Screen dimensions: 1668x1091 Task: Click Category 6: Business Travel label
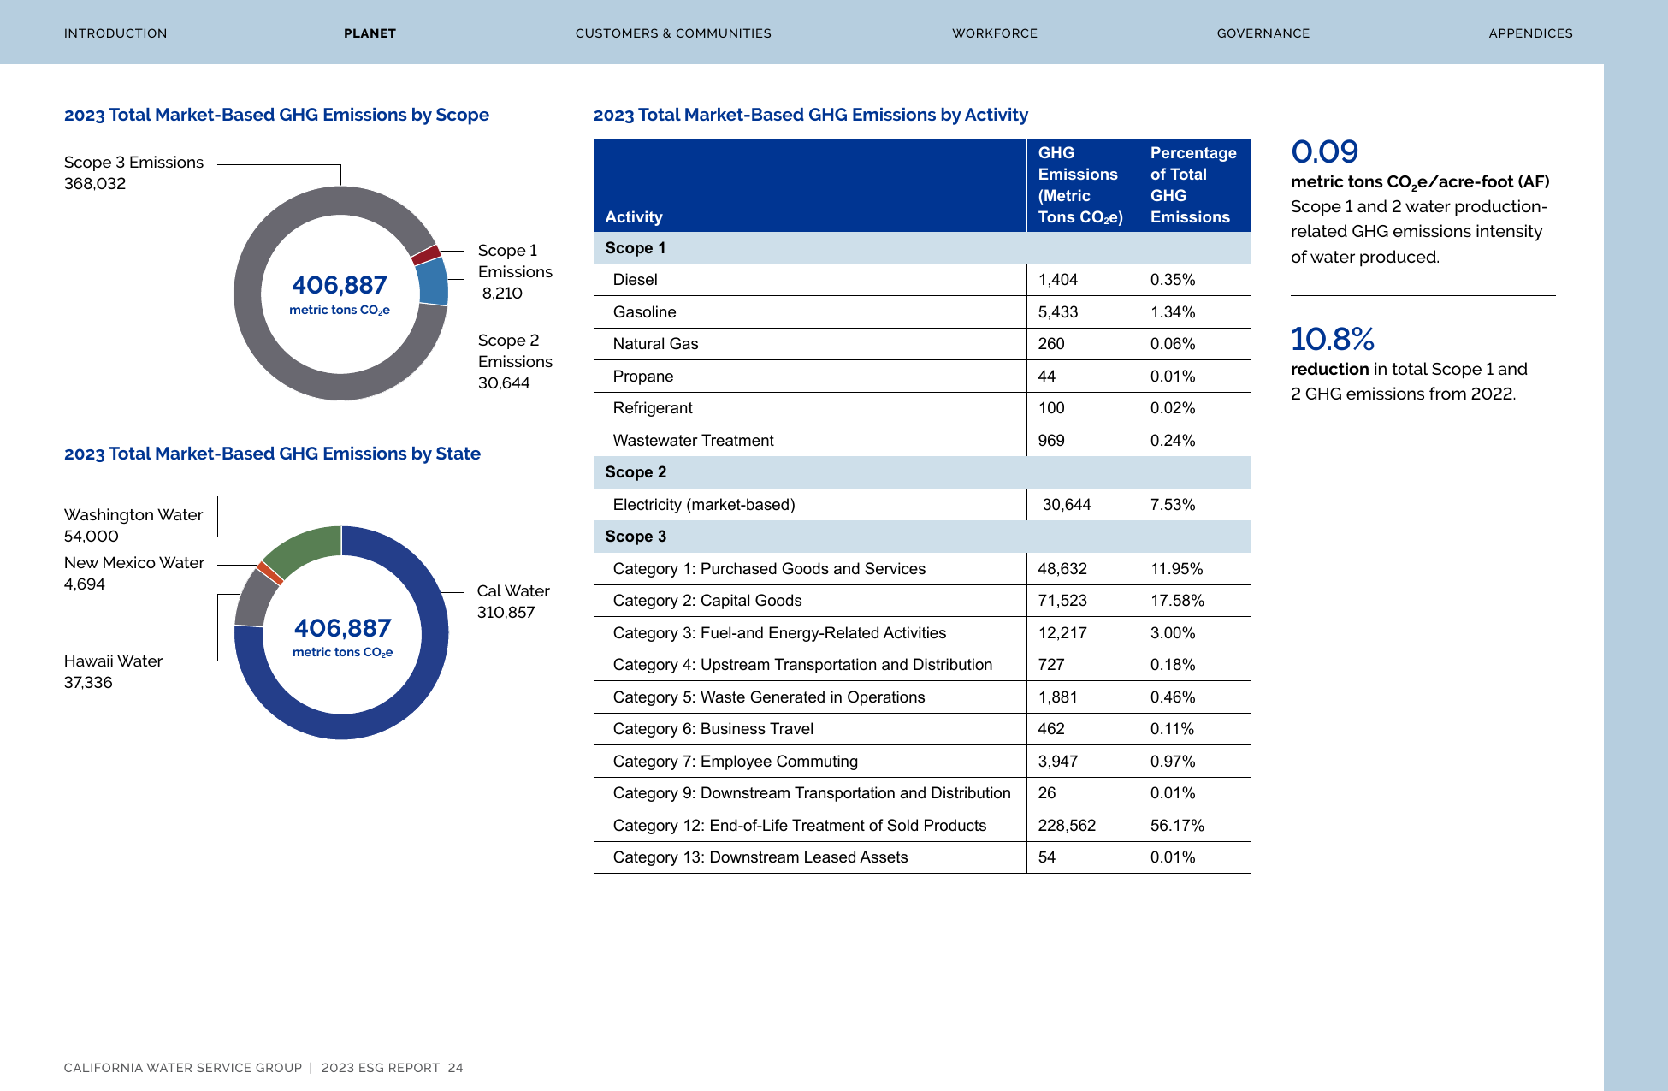click(713, 729)
